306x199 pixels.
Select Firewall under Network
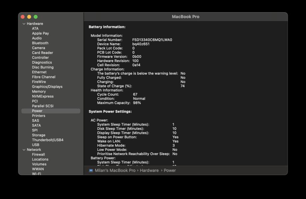tap(38, 154)
